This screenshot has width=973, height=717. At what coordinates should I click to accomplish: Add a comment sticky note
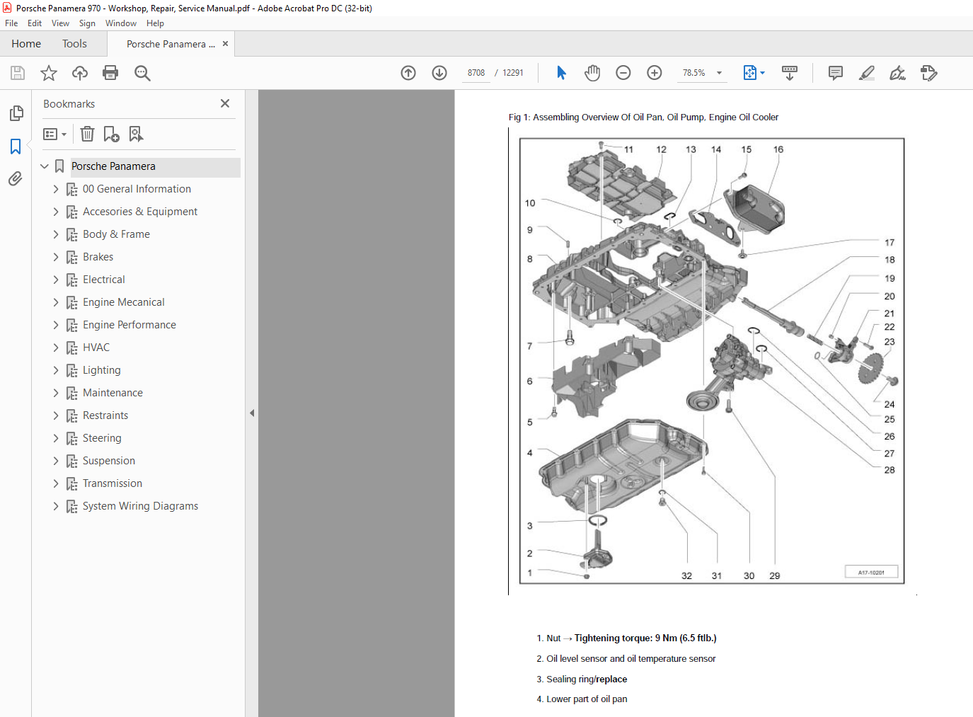point(836,73)
